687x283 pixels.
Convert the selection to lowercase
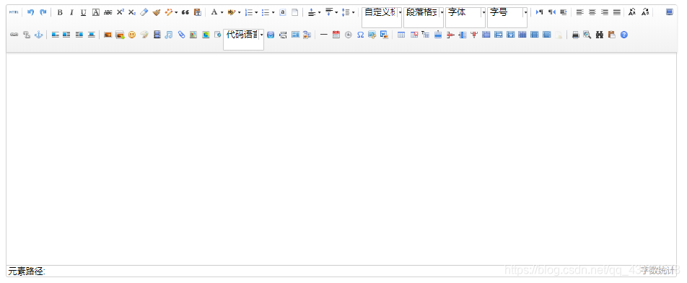pos(644,12)
